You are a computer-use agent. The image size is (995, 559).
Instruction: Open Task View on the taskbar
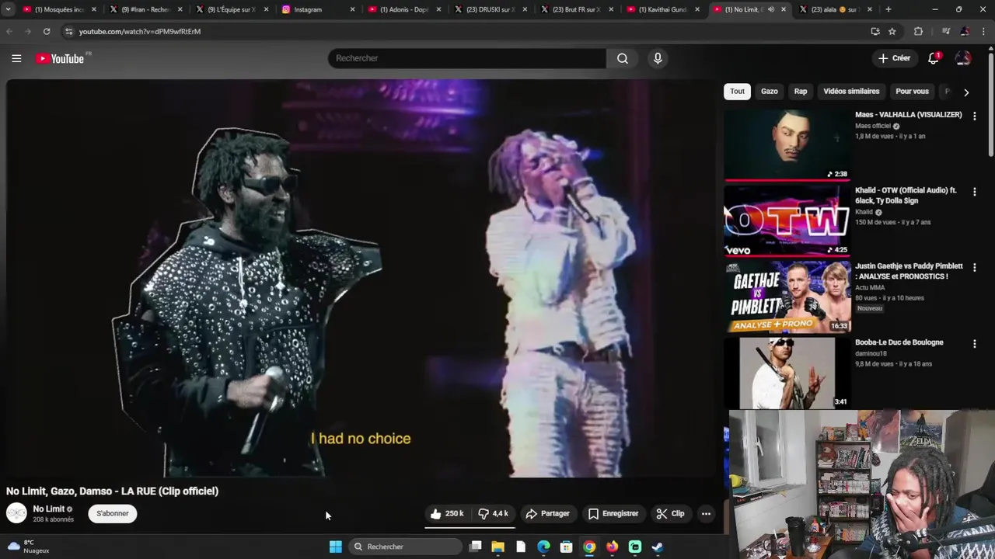pos(476,547)
